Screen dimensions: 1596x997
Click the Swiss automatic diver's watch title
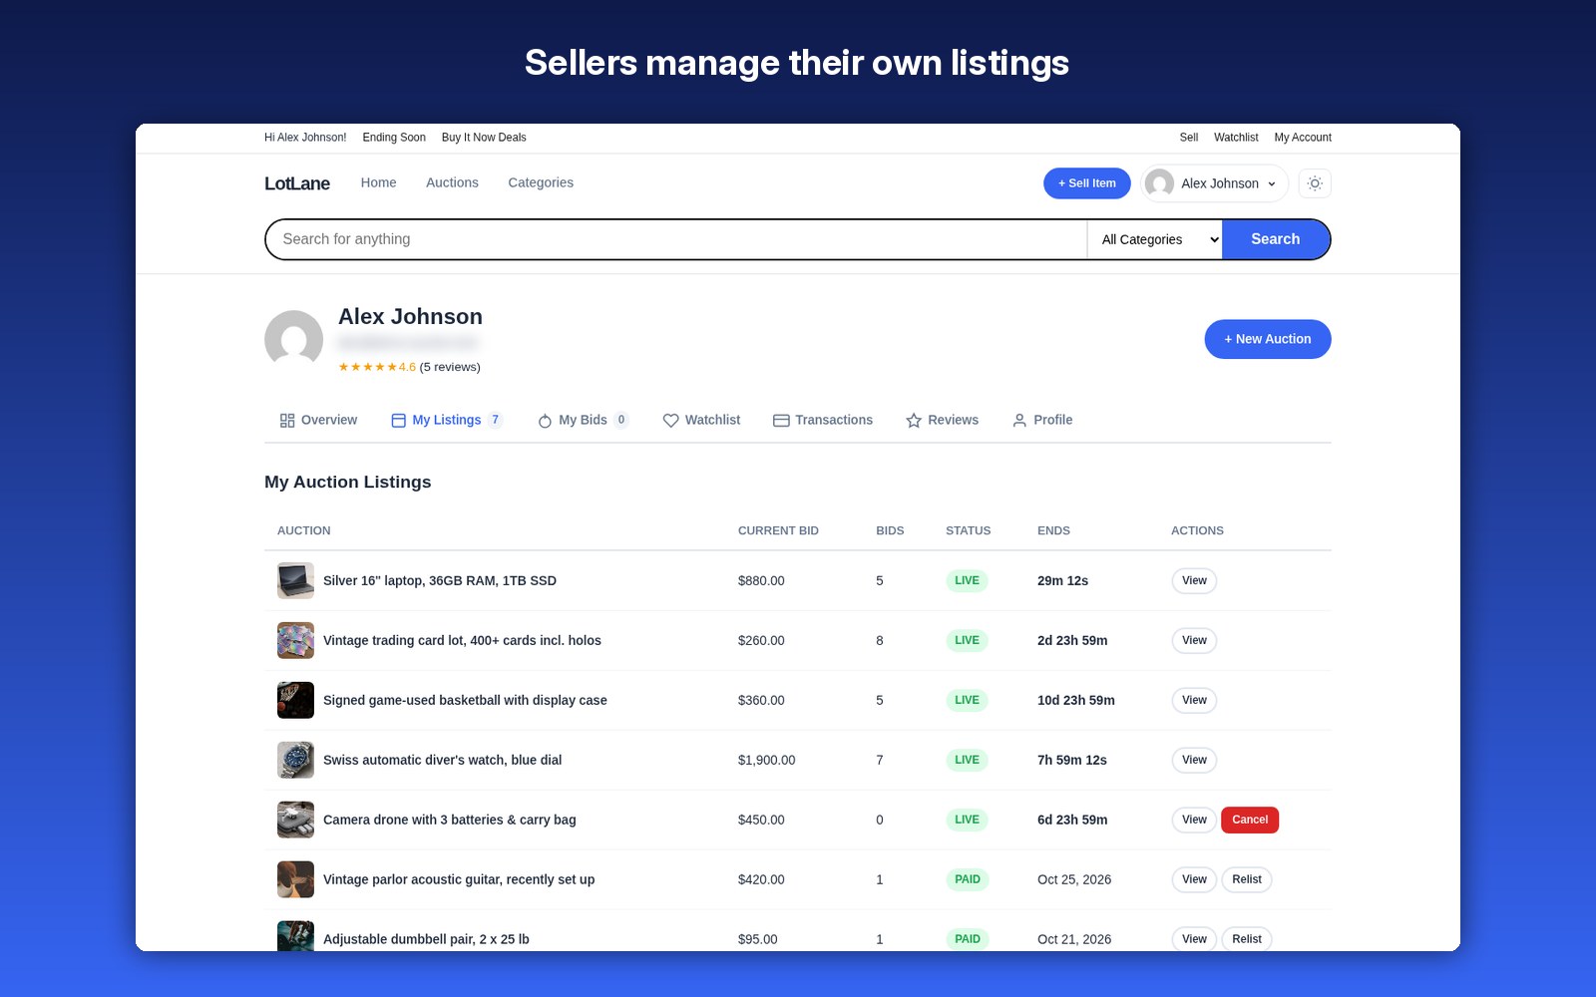[442, 760]
